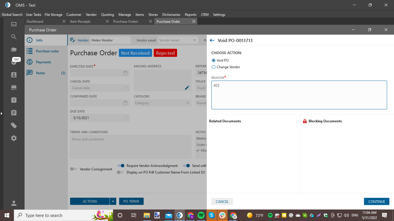Click the mailing address edit pencil icon

pyautogui.click(x=187, y=87)
